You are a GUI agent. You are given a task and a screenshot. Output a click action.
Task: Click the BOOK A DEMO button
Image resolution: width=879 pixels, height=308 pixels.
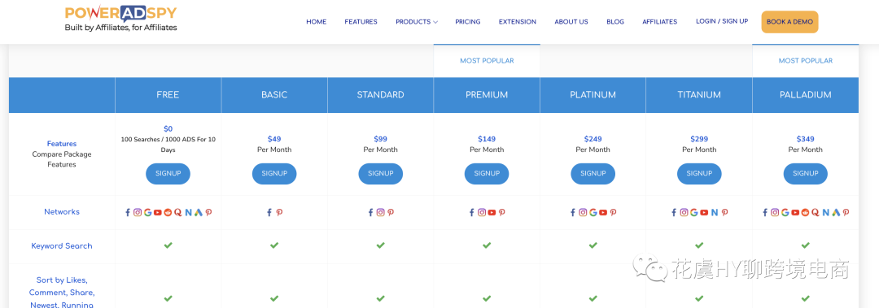click(789, 22)
